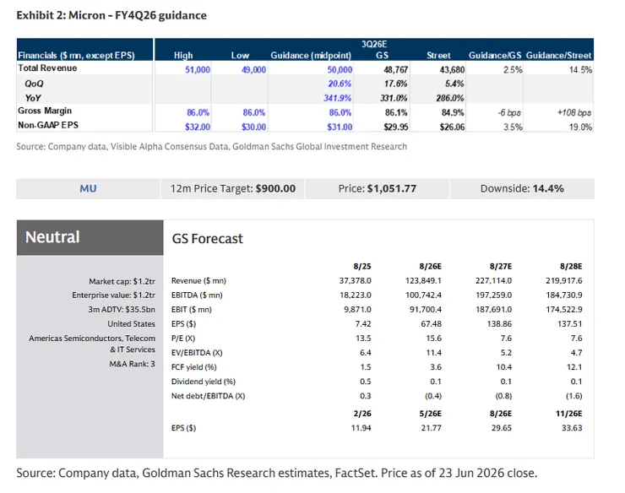Screen dimensions: 625x493
Task: Click the FactSet source line (23 Jun 2026)
Action: (x=277, y=473)
